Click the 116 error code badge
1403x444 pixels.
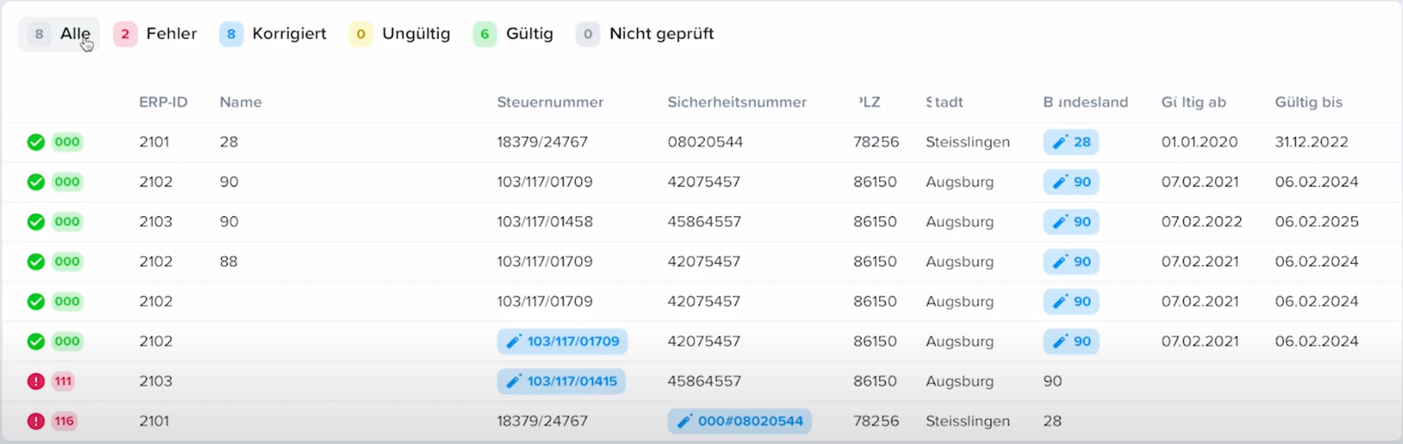pyautogui.click(x=64, y=421)
